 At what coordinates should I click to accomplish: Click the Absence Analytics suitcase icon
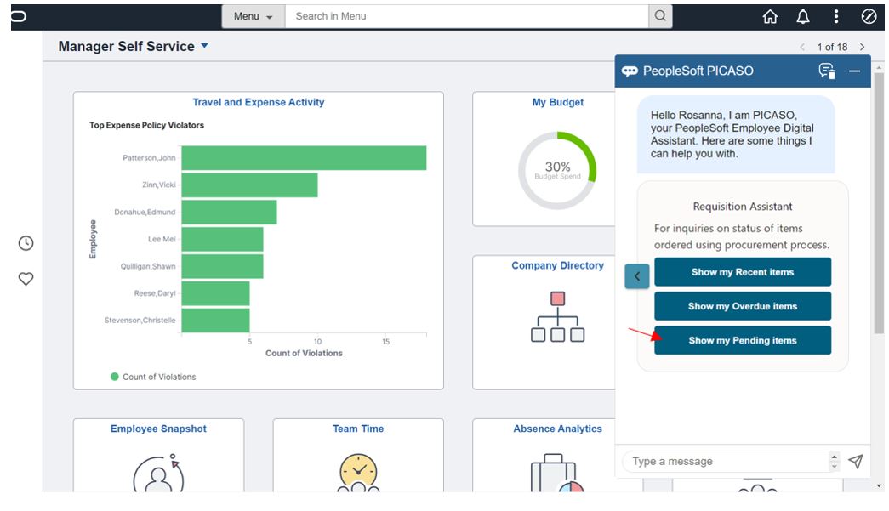(x=557, y=473)
